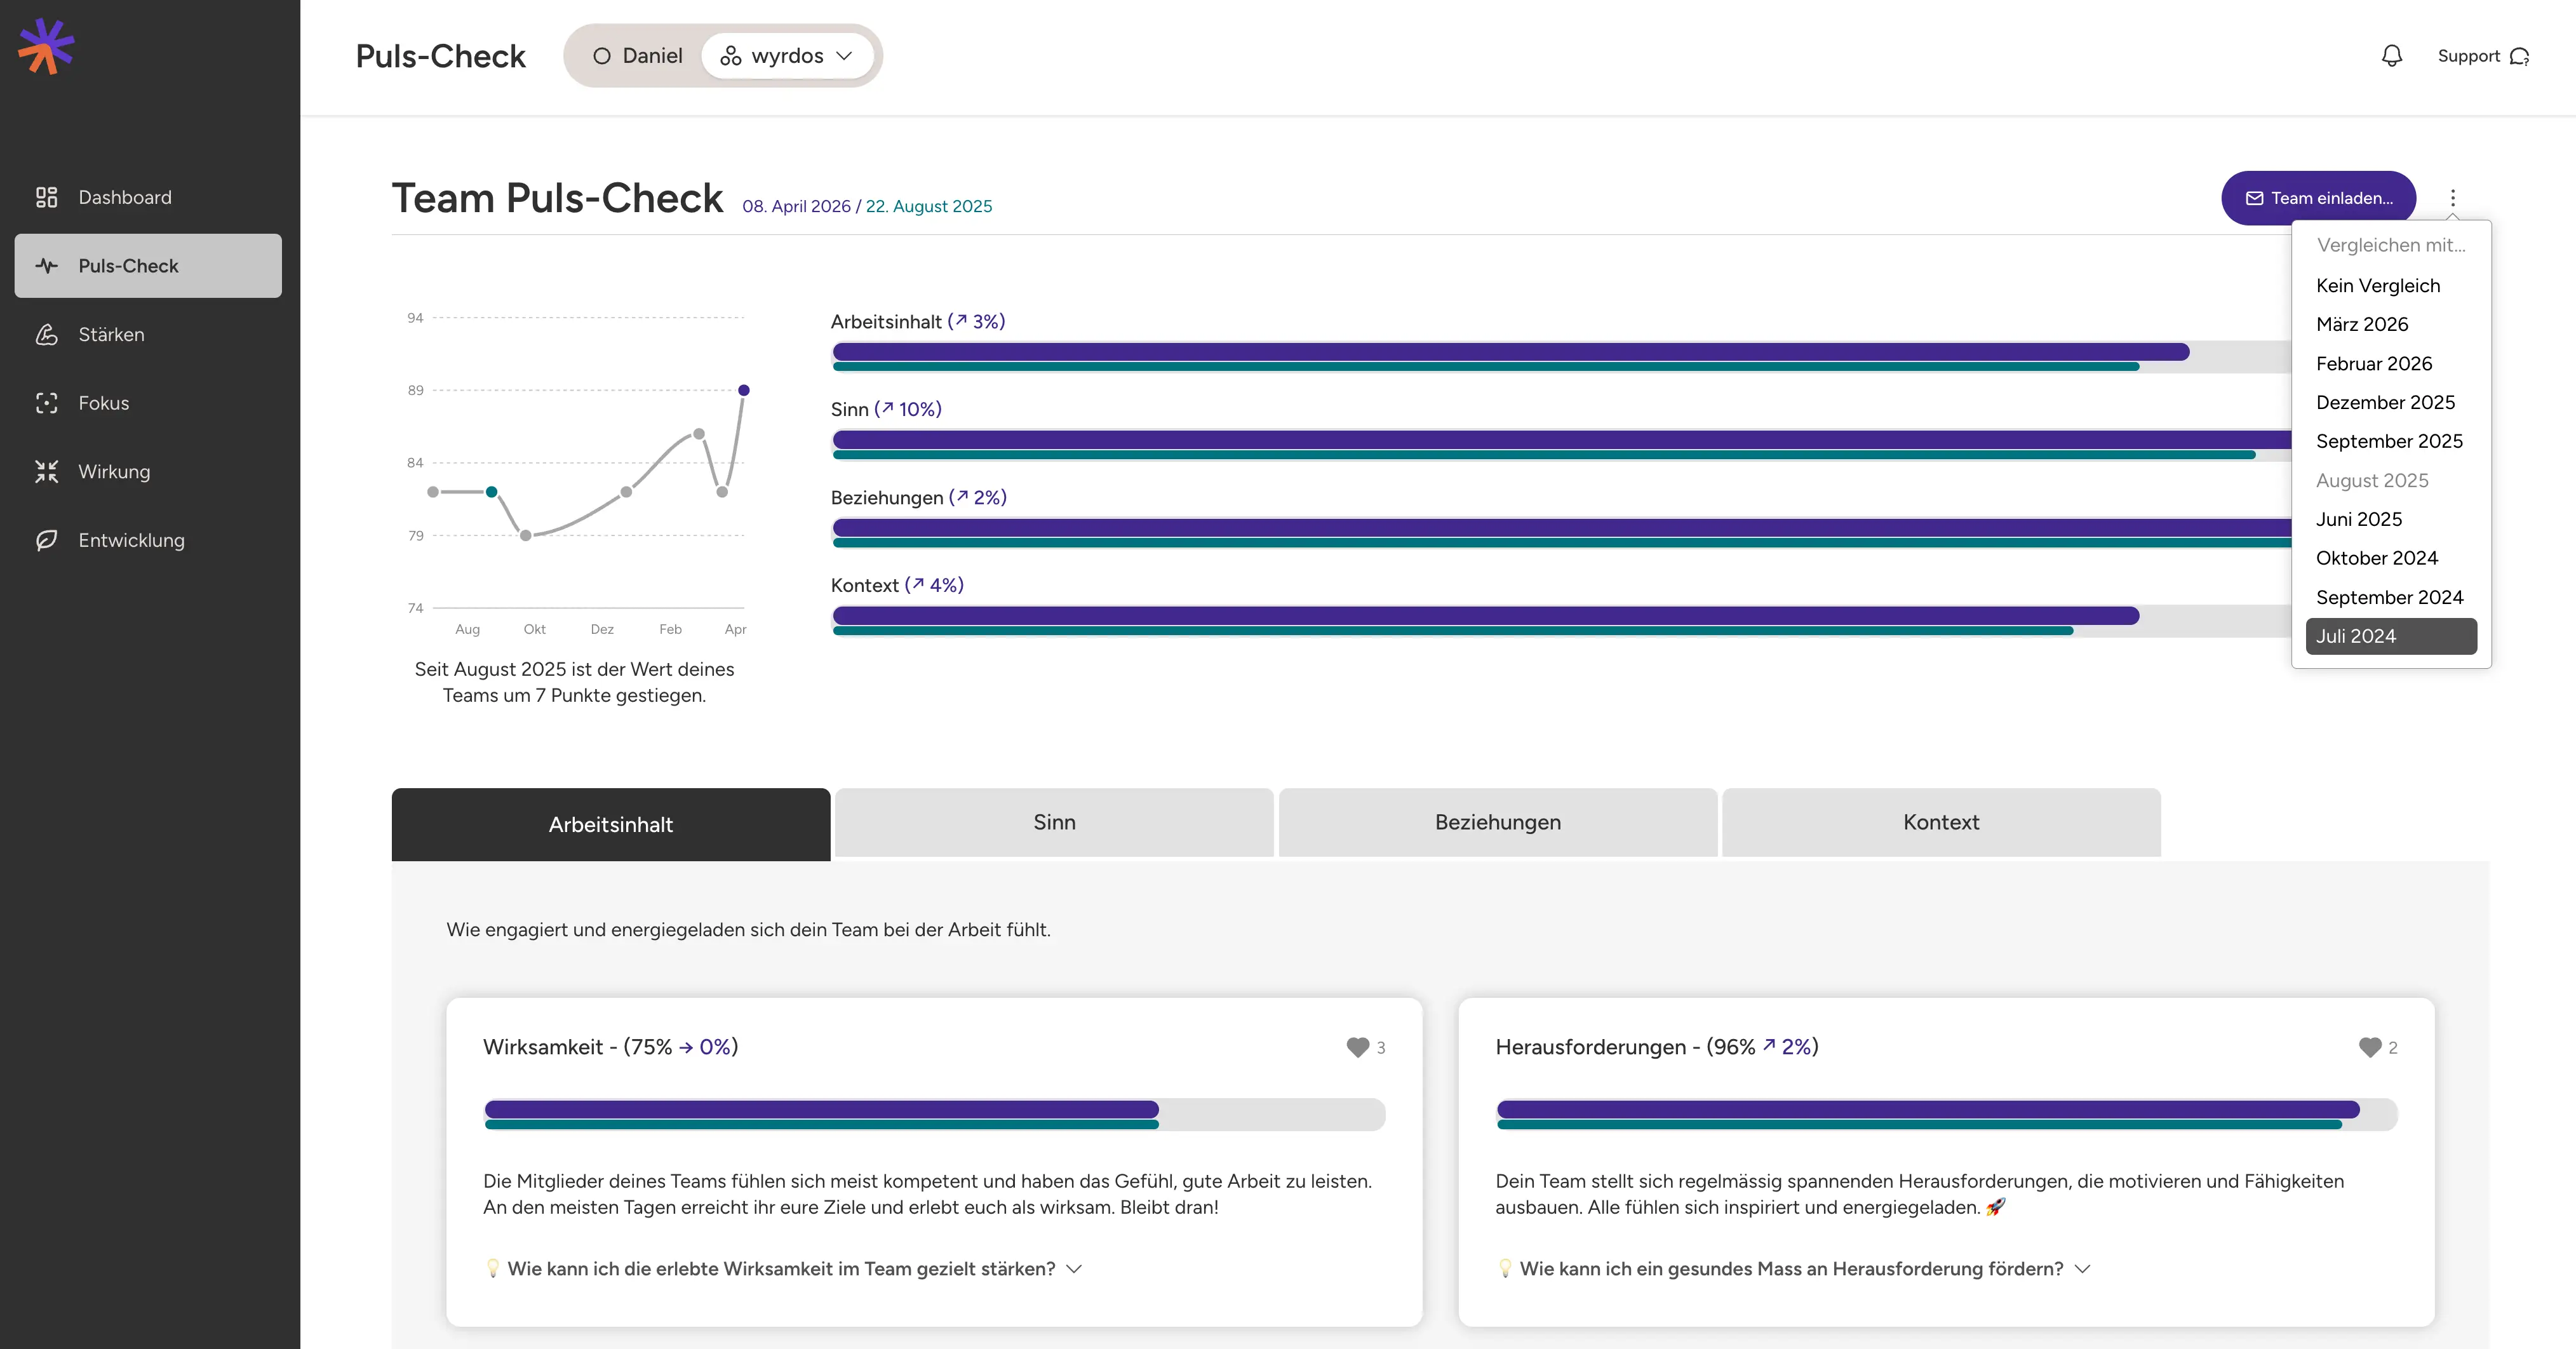Open Support link
The height and width of the screenshot is (1349, 2576).
2483,56
